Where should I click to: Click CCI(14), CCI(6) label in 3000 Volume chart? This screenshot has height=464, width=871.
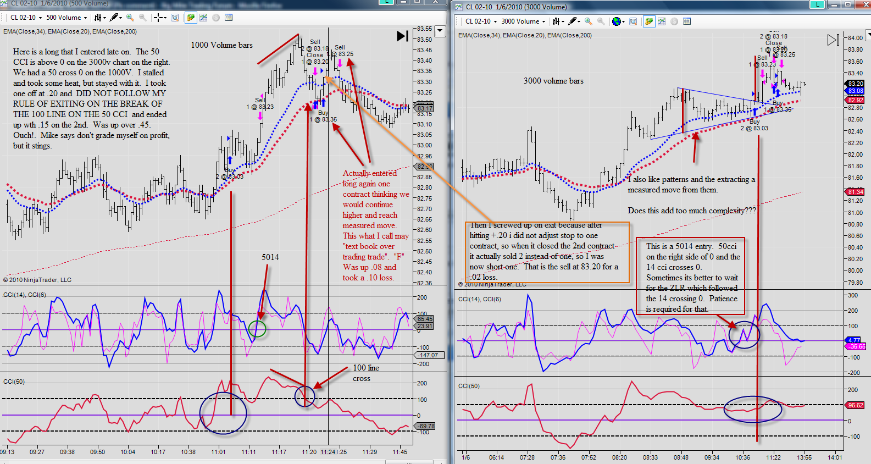click(480, 299)
